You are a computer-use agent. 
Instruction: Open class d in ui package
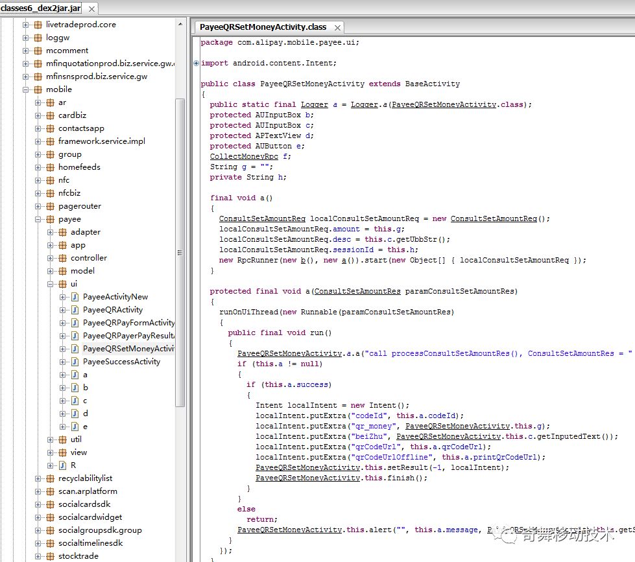pyautogui.click(x=86, y=414)
